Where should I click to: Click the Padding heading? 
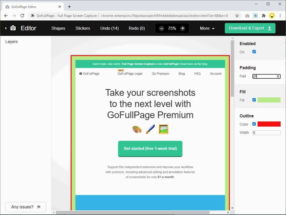click(248, 68)
